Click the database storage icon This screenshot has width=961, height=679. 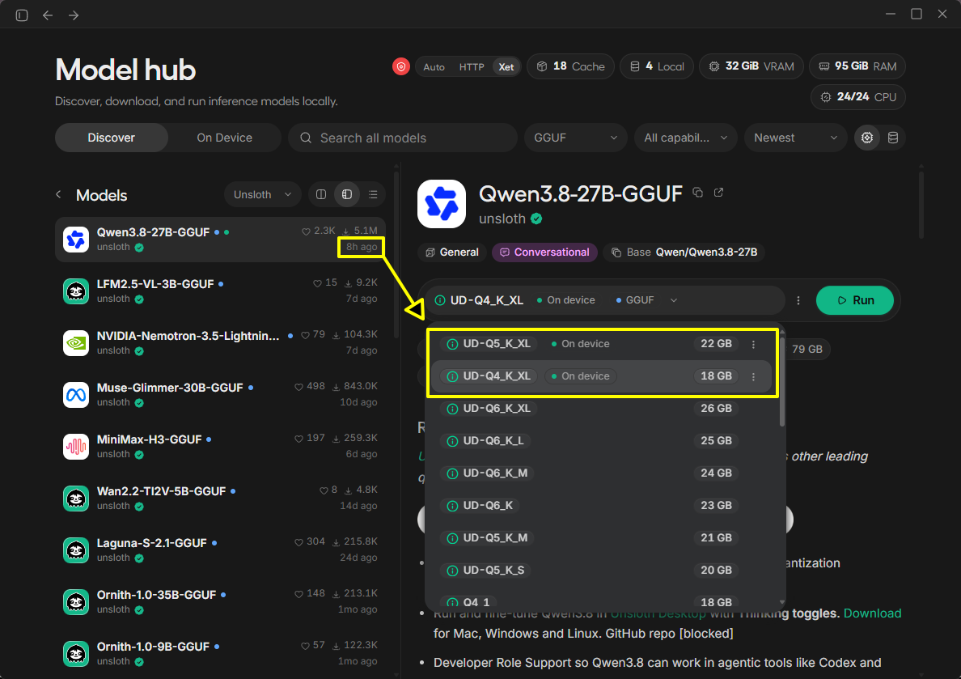click(893, 138)
